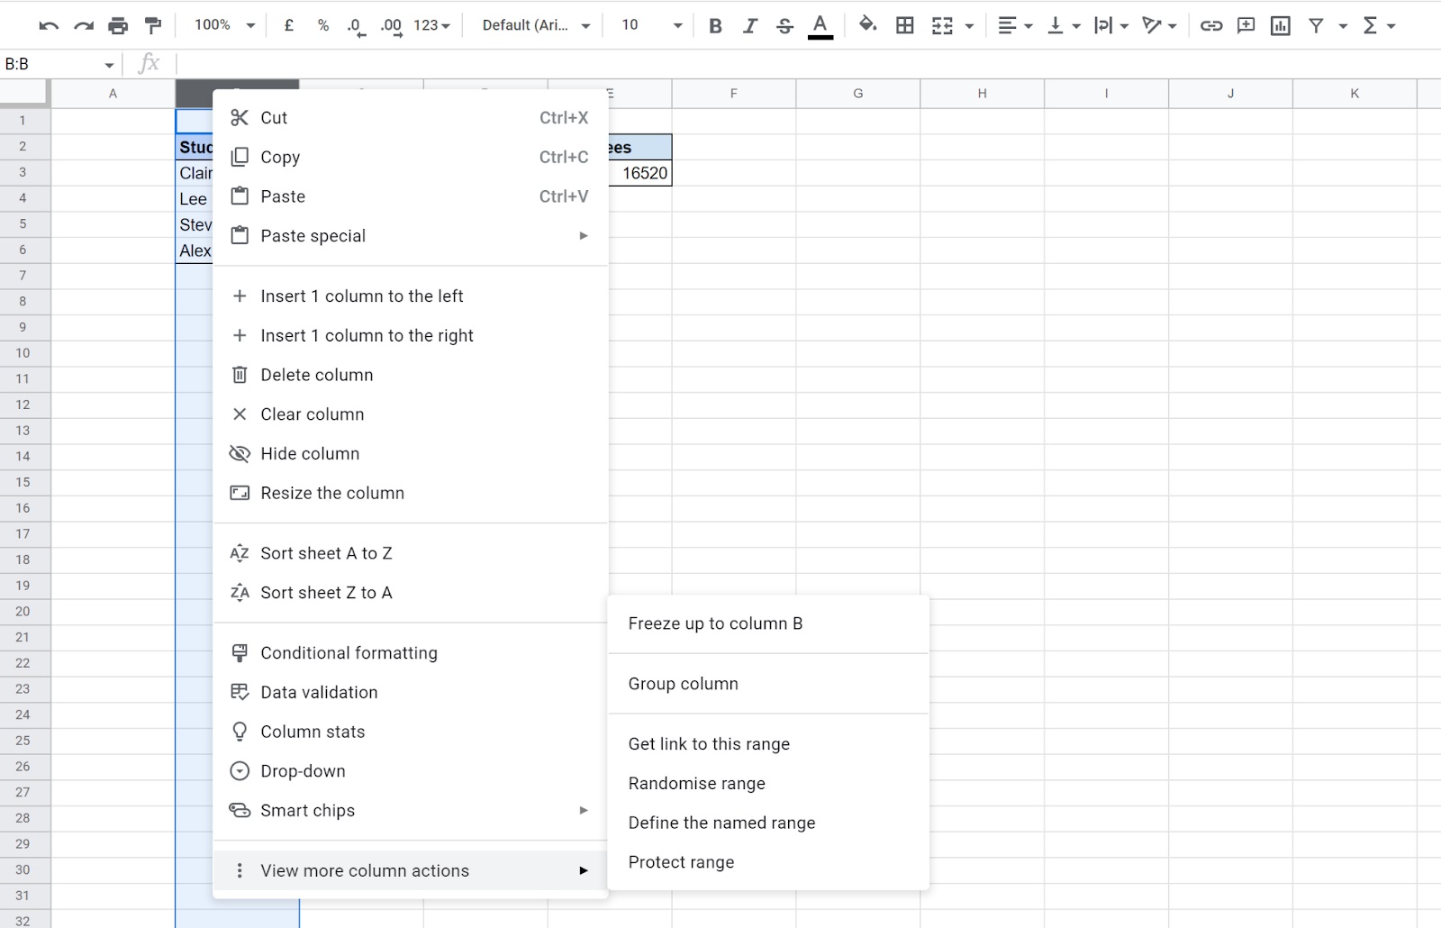Toggle bold formatting

point(715,25)
